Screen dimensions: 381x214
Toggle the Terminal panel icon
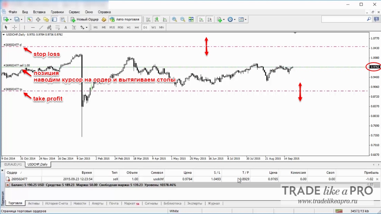pos(54,19)
